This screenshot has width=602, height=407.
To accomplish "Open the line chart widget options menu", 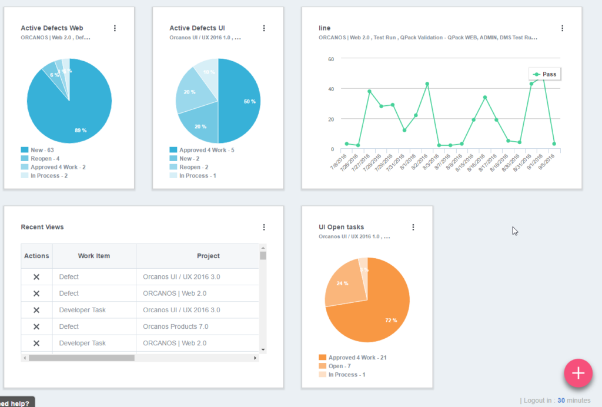I will pyautogui.click(x=562, y=28).
